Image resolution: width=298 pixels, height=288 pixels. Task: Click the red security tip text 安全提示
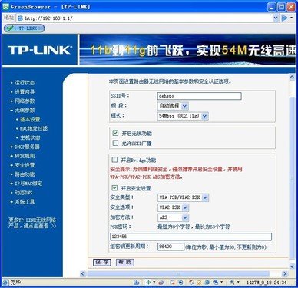coord(176,173)
